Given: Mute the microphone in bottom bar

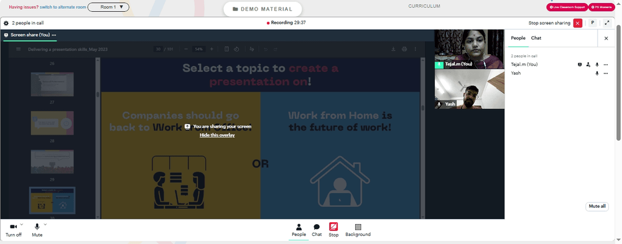Looking at the screenshot, I should [37, 230].
